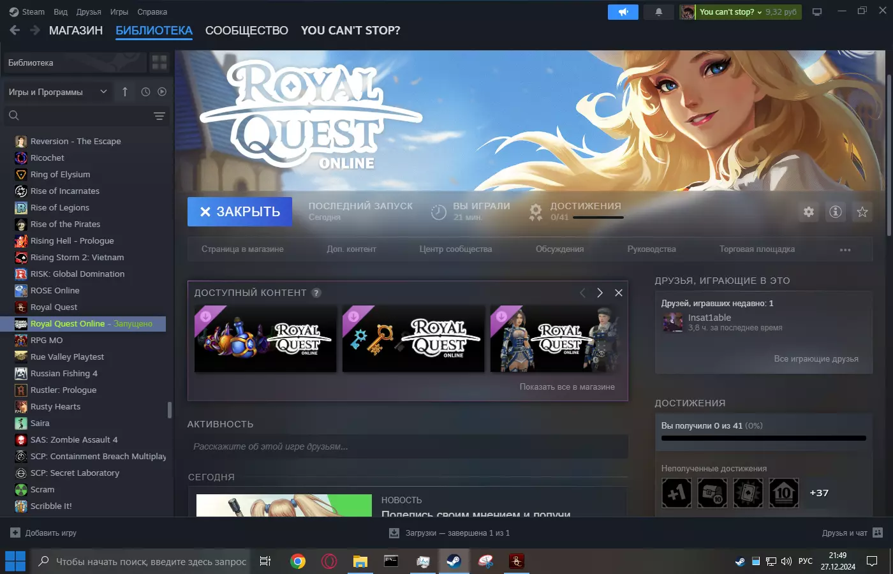
Task: Click the forward navigation arrow
Action: click(35, 30)
